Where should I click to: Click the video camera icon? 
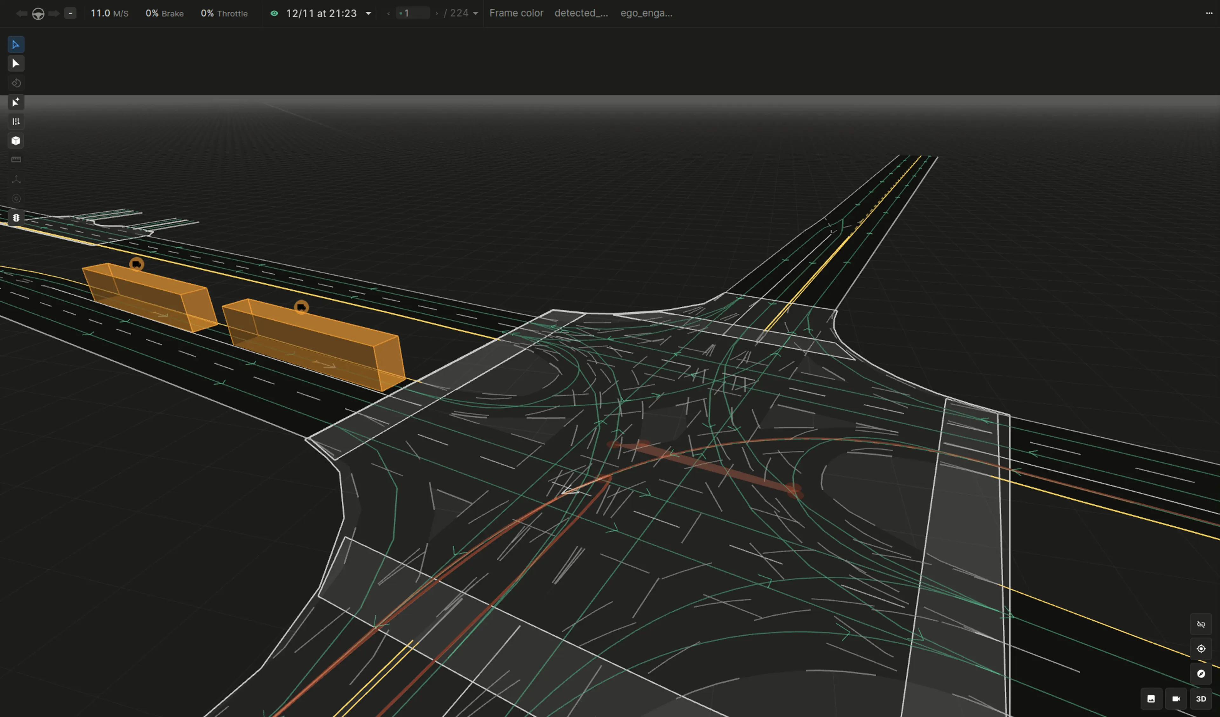click(x=1176, y=699)
